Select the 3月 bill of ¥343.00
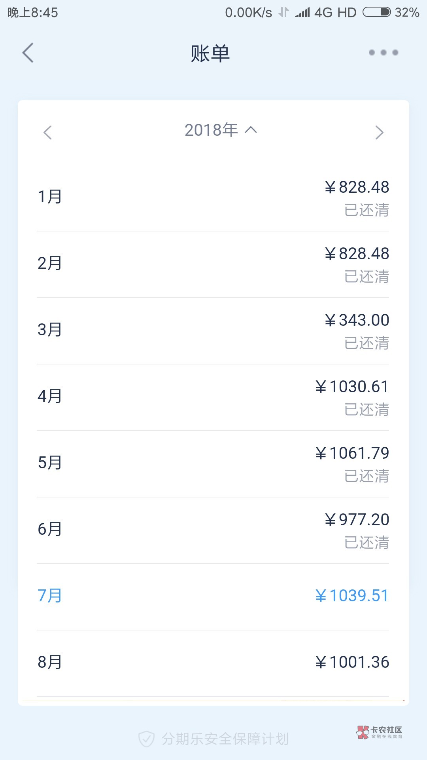The width and height of the screenshot is (427, 760). 213,330
